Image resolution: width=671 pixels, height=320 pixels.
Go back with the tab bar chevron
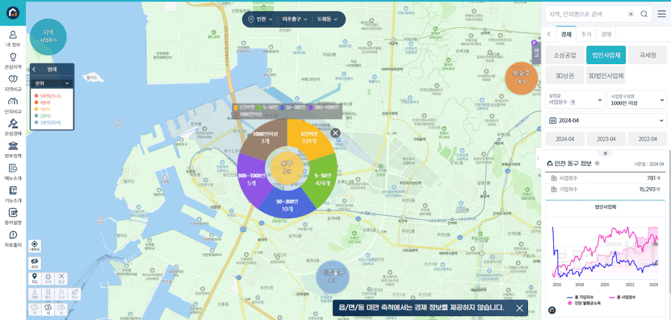549,34
